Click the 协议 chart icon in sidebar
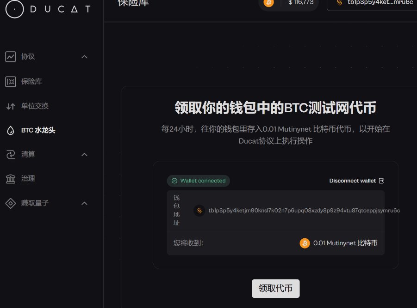This screenshot has height=308, width=417. point(10,56)
